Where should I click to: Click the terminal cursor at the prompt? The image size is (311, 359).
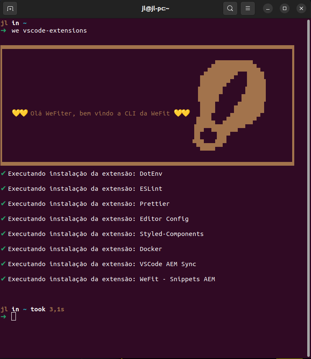point(14,317)
